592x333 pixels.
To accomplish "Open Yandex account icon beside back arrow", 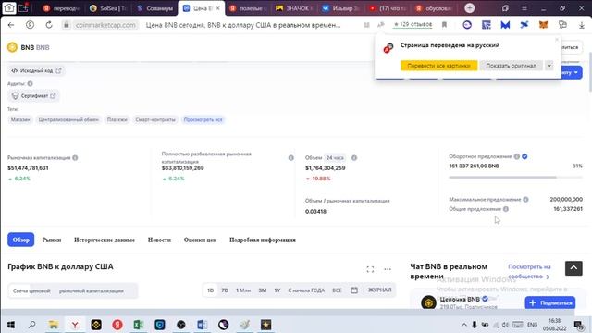I will point(30,25).
